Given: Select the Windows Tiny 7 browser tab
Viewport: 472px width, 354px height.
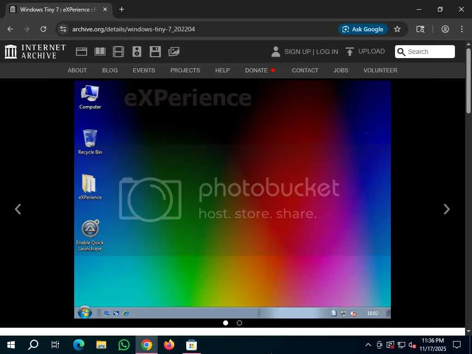Looking at the screenshot, I should pos(59,10).
